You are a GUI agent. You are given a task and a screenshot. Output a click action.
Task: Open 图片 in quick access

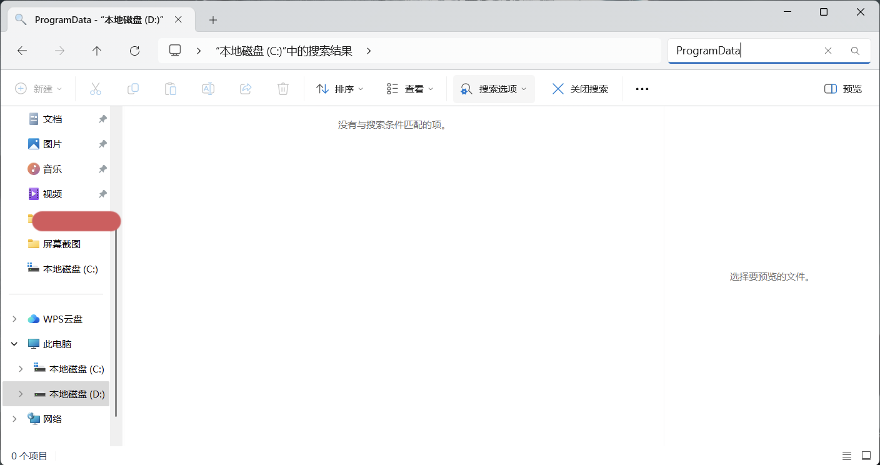(52, 144)
